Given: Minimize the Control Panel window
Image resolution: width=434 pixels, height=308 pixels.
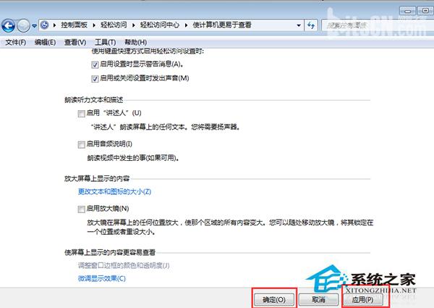Looking at the screenshot, I should pyautogui.click(x=407, y=11).
